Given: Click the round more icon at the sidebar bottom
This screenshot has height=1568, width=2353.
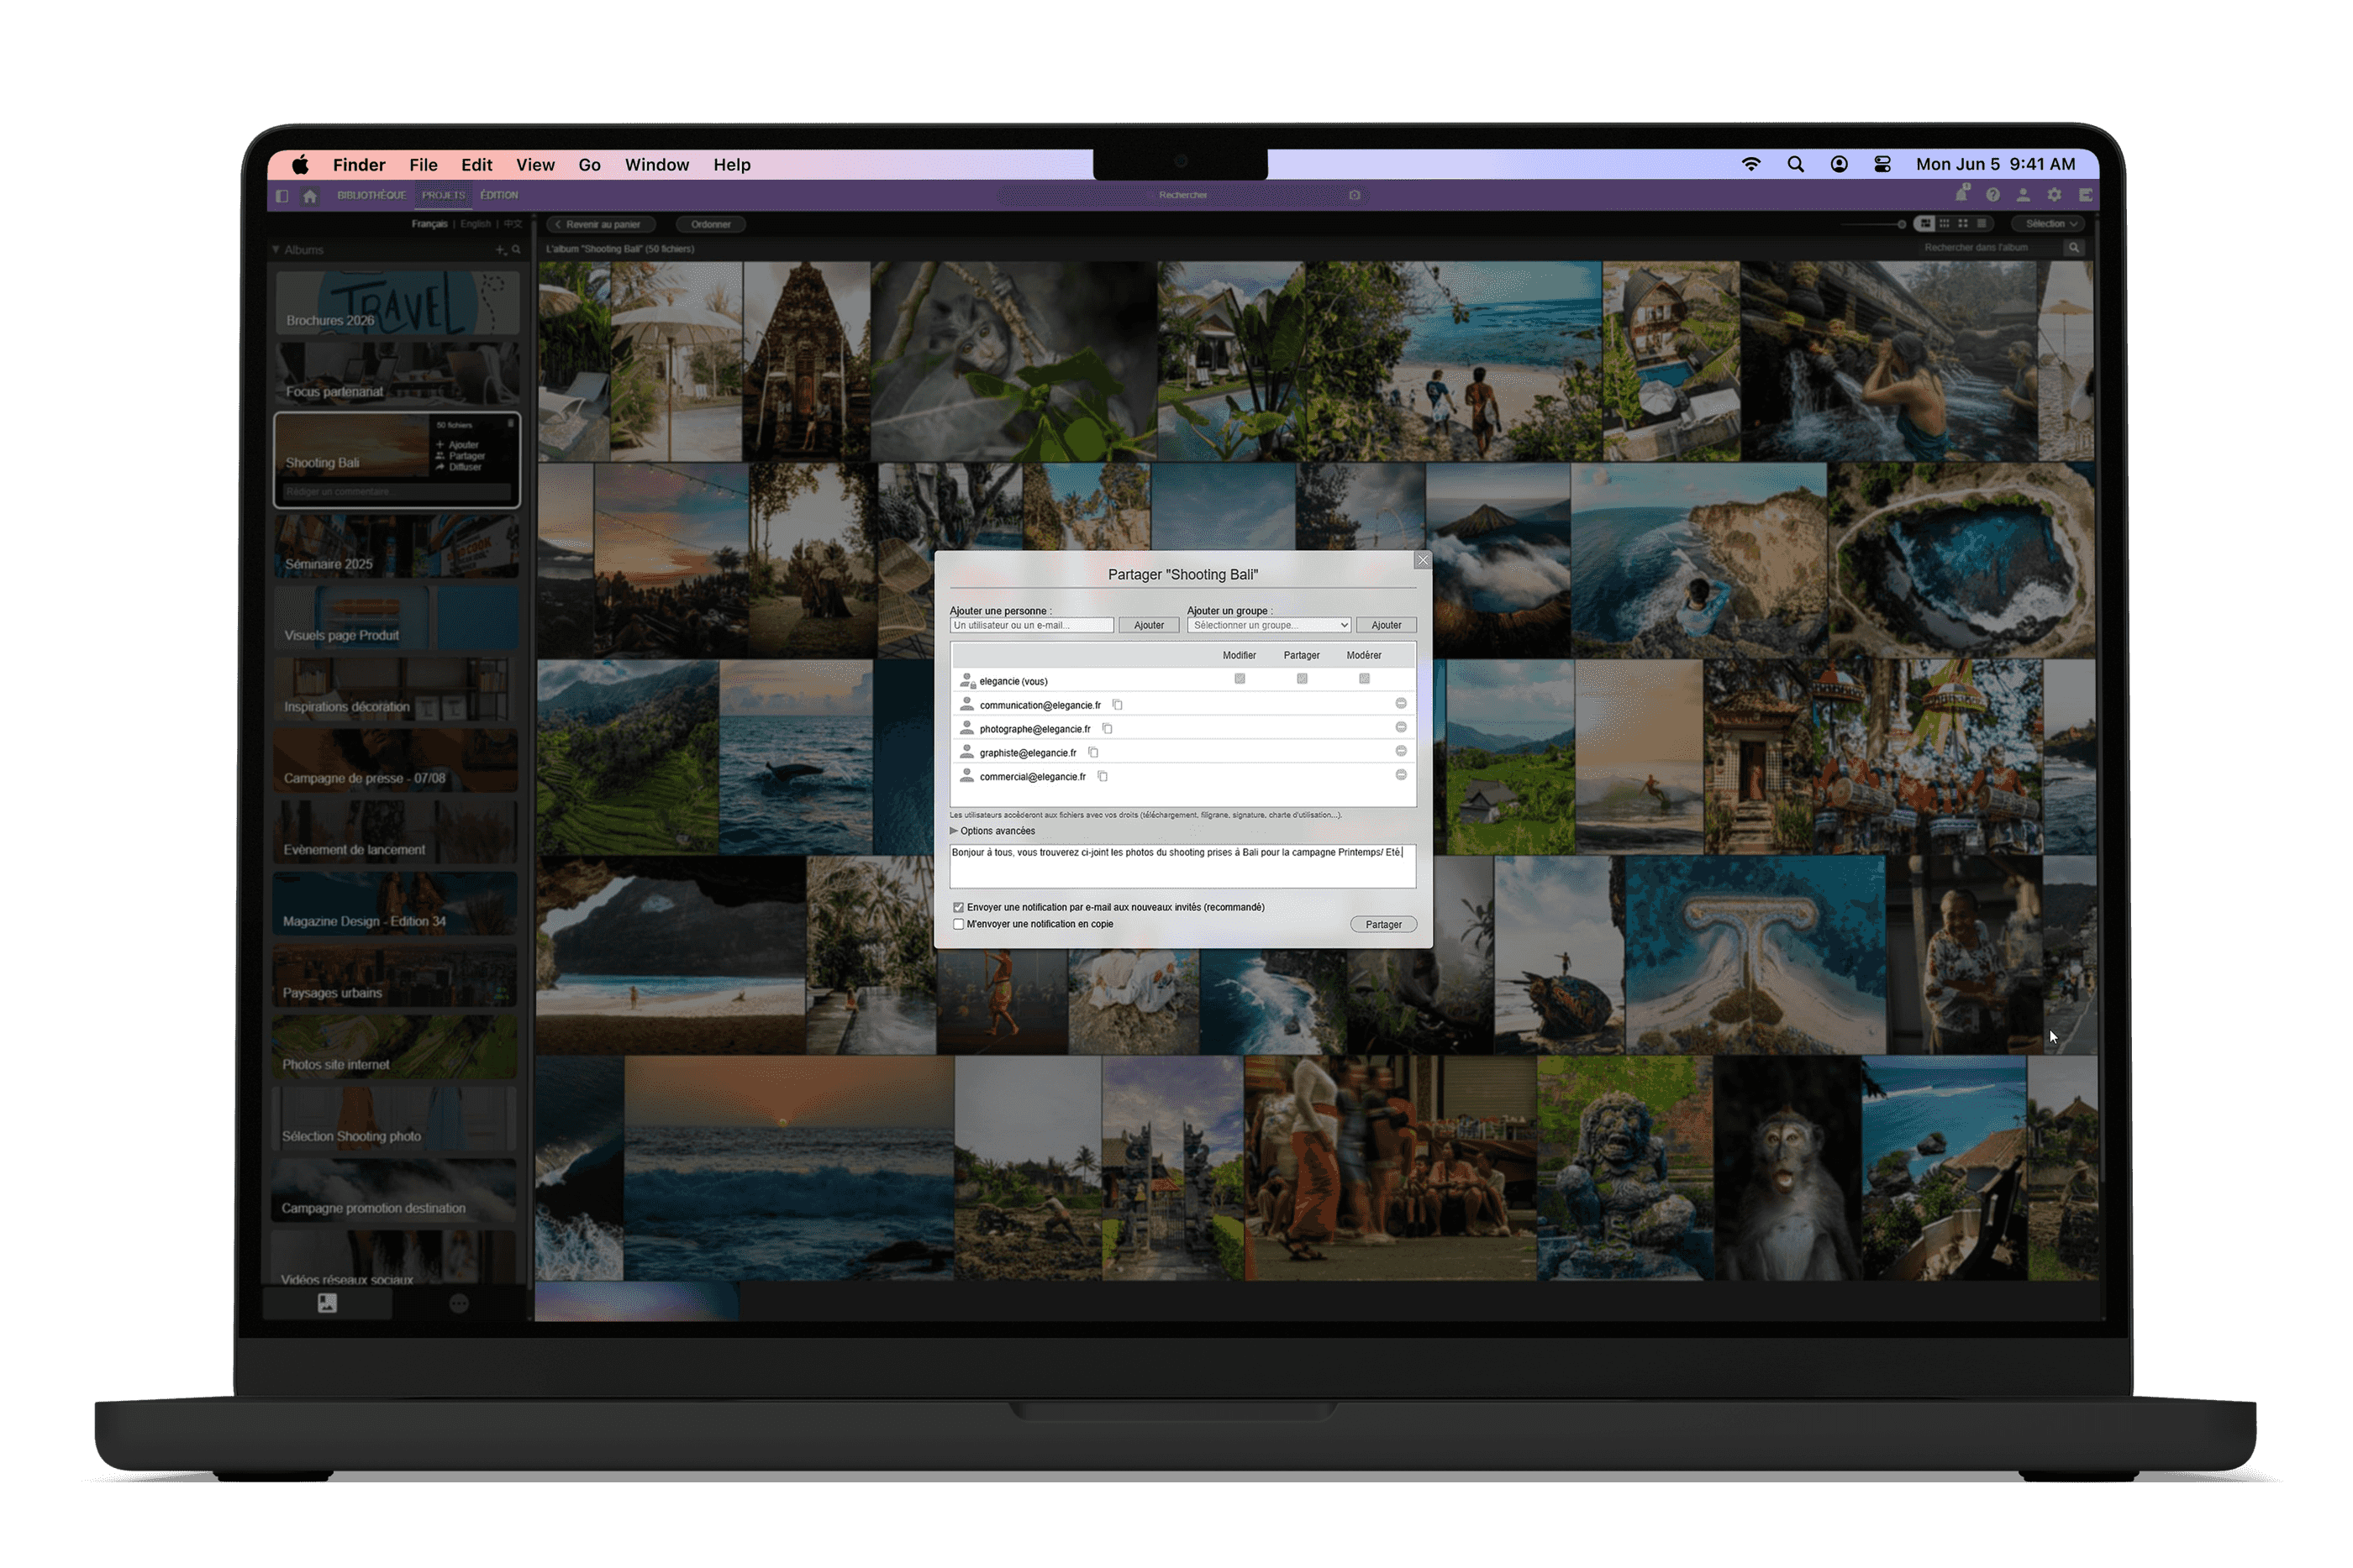Looking at the screenshot, I should pos(459,1303).
